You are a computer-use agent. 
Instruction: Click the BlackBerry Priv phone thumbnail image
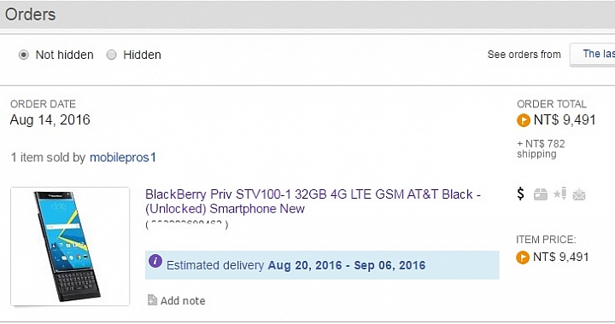click(x=70, y=246)
